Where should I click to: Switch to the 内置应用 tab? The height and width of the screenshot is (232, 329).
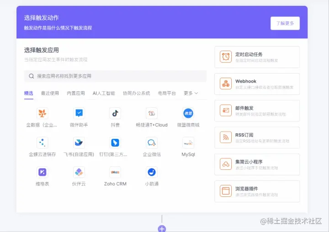pyautogui.click(x=76, y=93)
